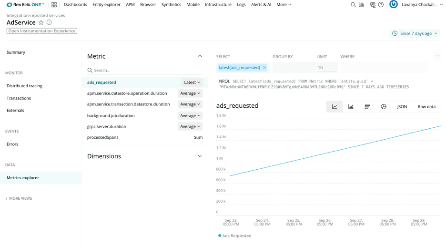The width and height of the screenshot is (446, 246).
Task: Show the JSON view of chart
Action: point(402,107)
